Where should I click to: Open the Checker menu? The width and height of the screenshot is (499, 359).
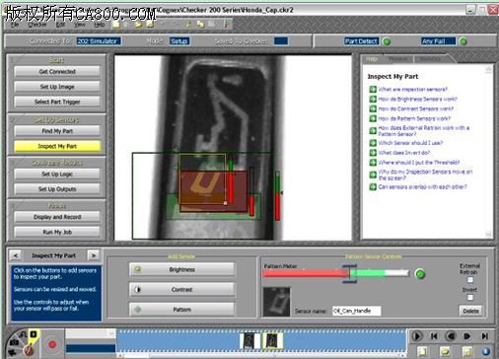point(36,25)
